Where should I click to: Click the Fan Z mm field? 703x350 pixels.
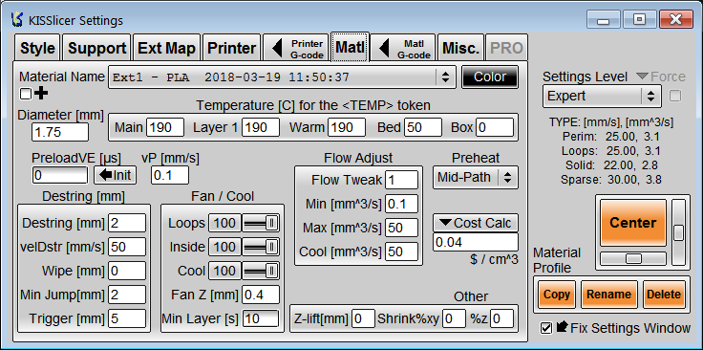261,295
